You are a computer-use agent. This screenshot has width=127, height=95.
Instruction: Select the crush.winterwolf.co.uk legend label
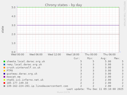click(24, 68)
